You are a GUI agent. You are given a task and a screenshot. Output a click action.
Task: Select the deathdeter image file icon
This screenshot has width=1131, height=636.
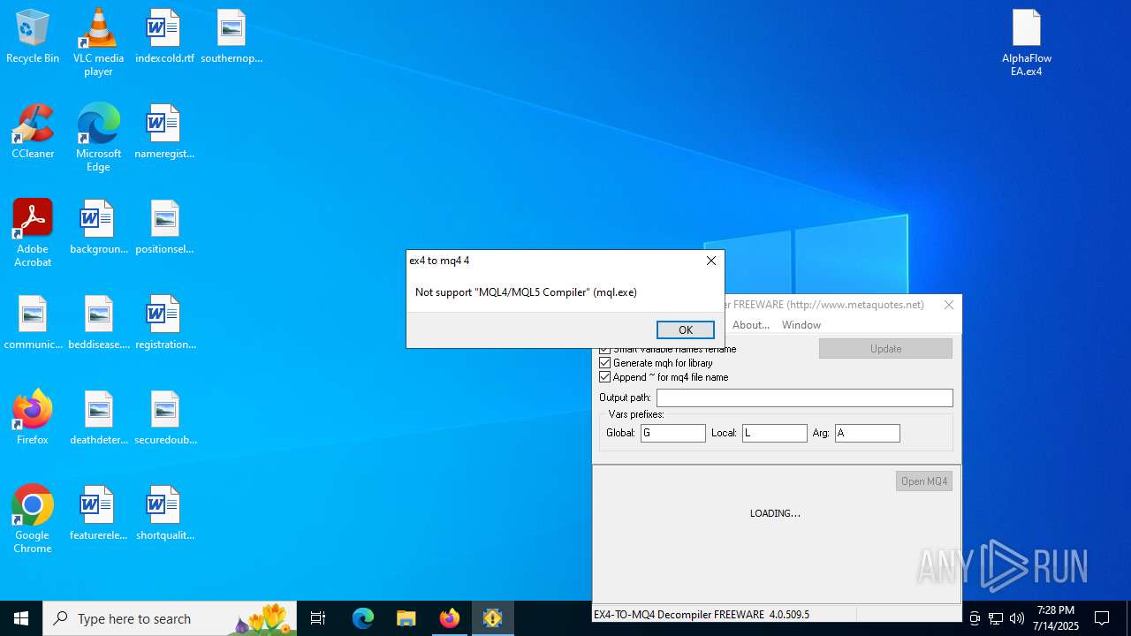98,419
